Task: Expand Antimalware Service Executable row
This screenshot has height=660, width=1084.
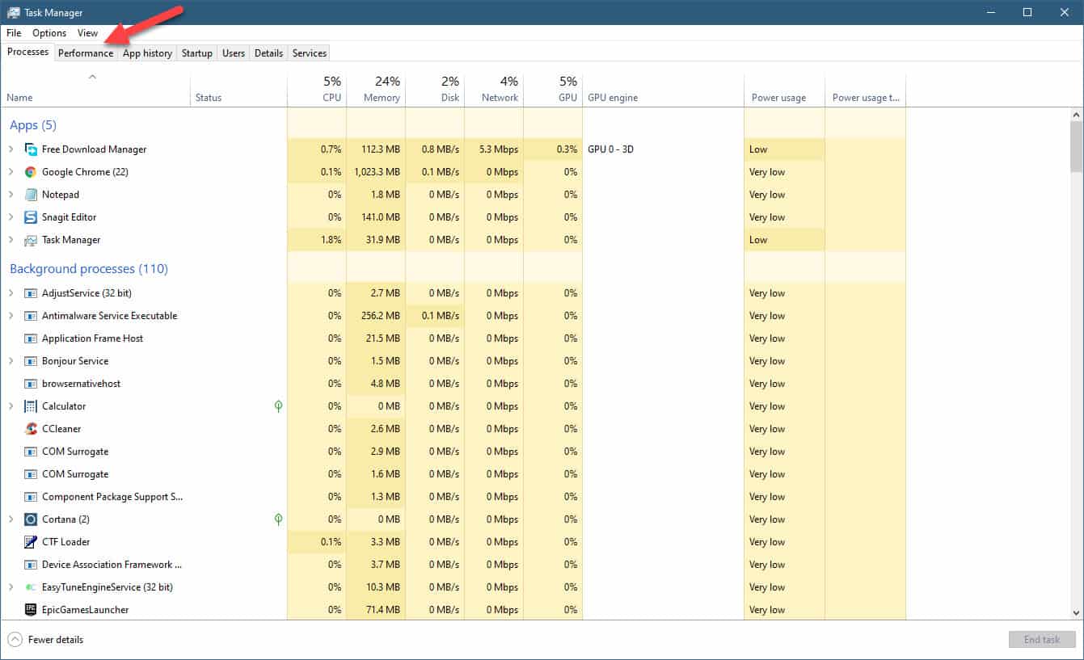Action: (x=11, y=316)
